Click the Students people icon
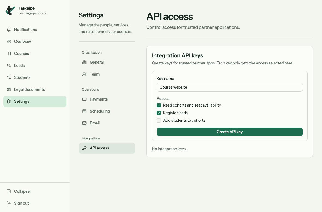The height and width of the screenshot is (212, 322). [x=9, y=77]
